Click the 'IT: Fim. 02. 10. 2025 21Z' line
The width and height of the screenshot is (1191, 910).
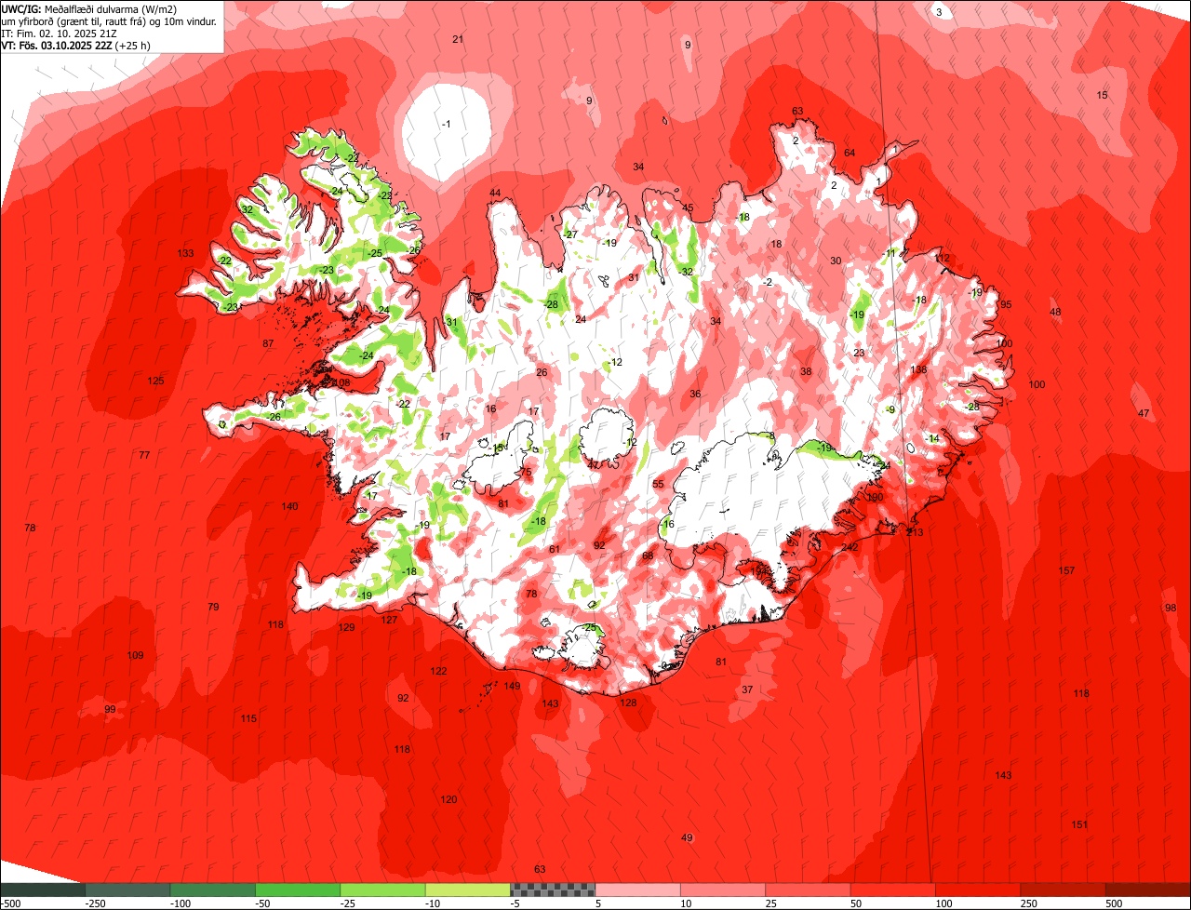click(x=60, y=33)
